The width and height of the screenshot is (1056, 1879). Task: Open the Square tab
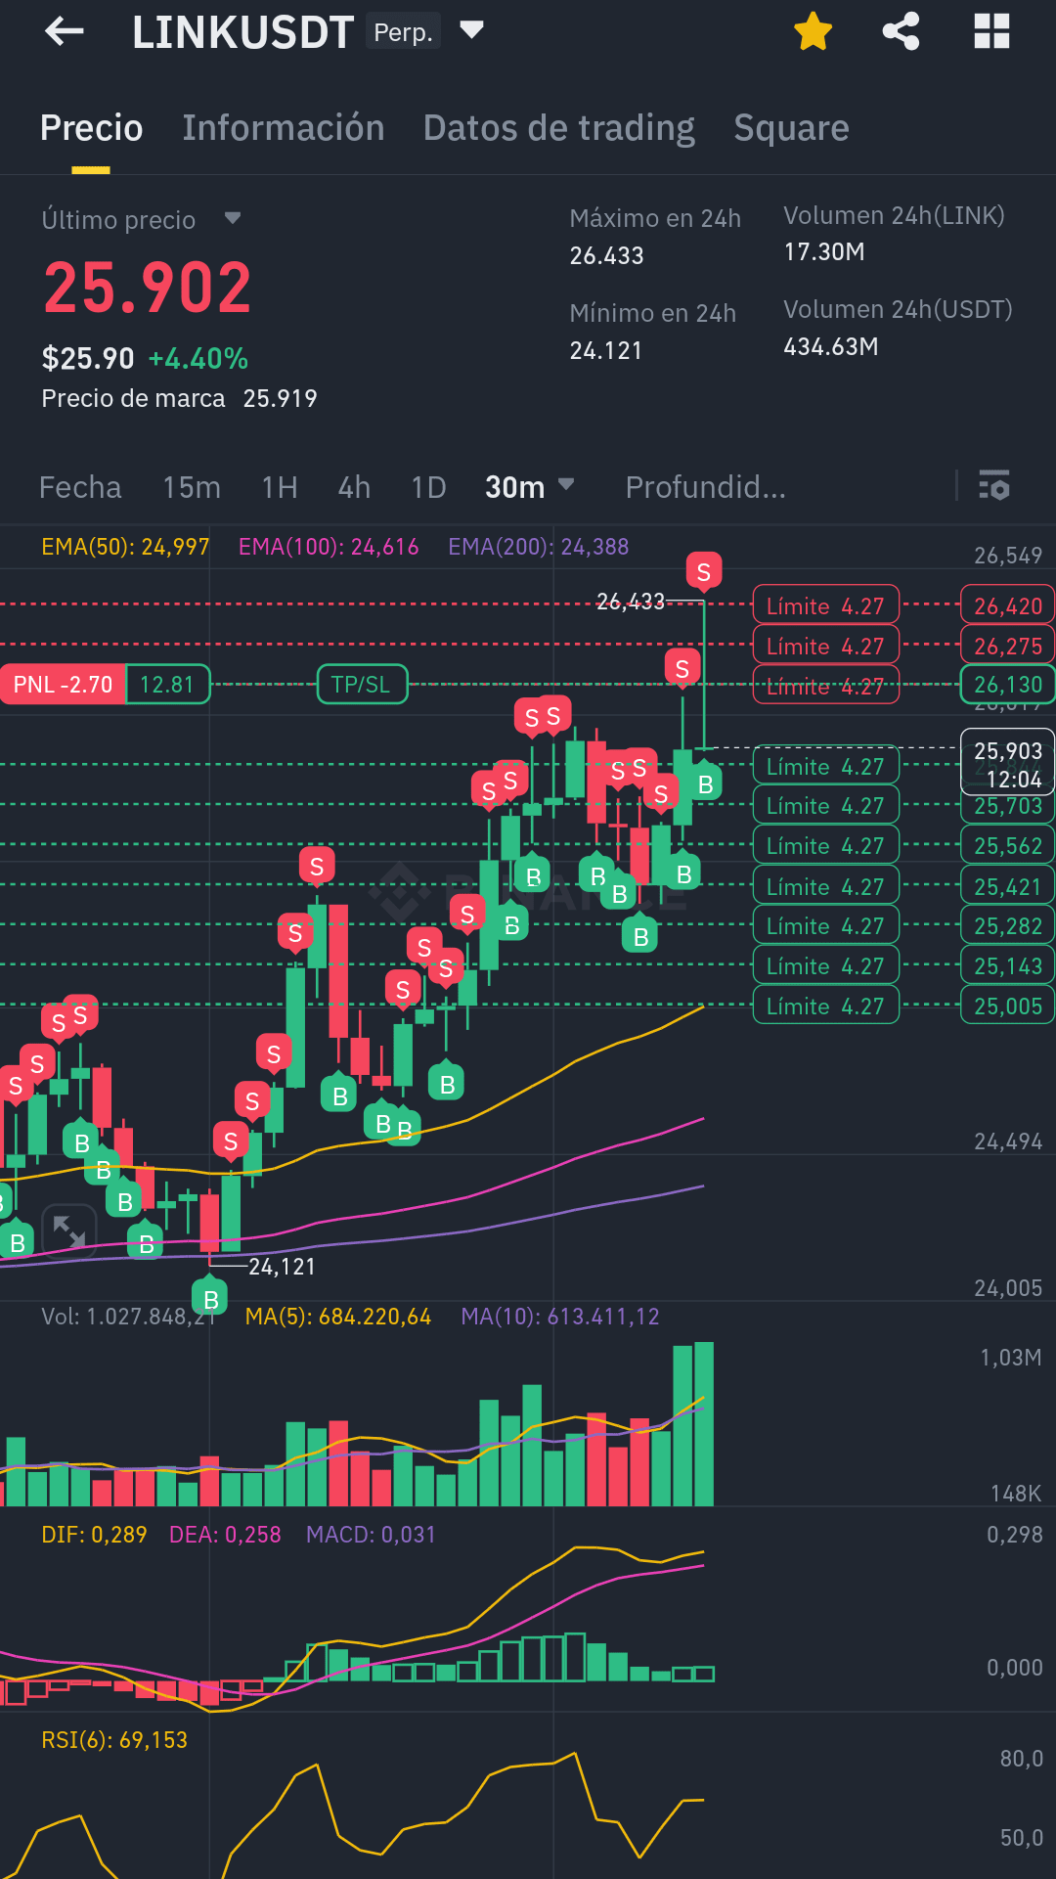(x=792, y=128)
